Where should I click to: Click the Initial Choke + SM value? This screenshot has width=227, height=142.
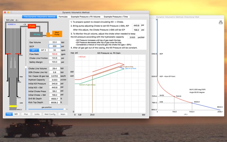[54, 95]
